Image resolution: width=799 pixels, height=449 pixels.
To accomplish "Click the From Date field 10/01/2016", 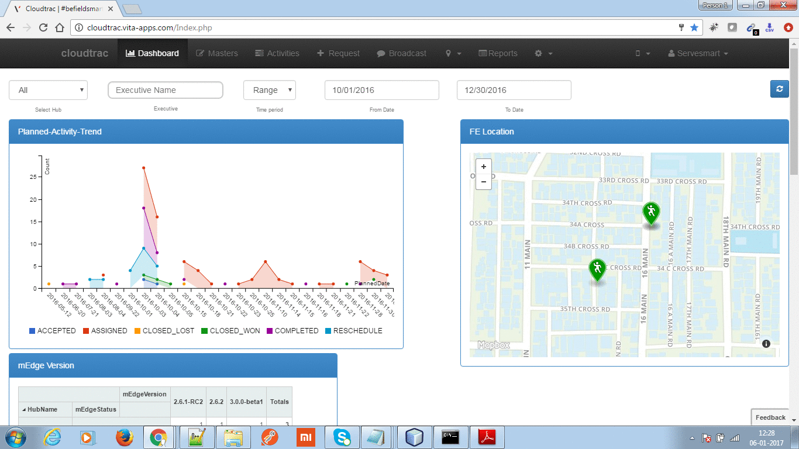I will pyautogui.click(x=382, y=90).
